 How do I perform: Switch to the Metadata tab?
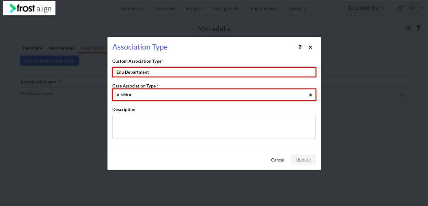point(32,48)
